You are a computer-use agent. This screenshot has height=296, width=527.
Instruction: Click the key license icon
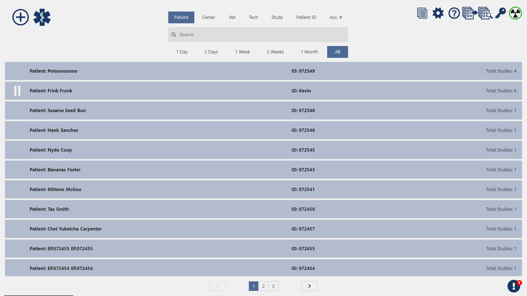click(501, 13)
